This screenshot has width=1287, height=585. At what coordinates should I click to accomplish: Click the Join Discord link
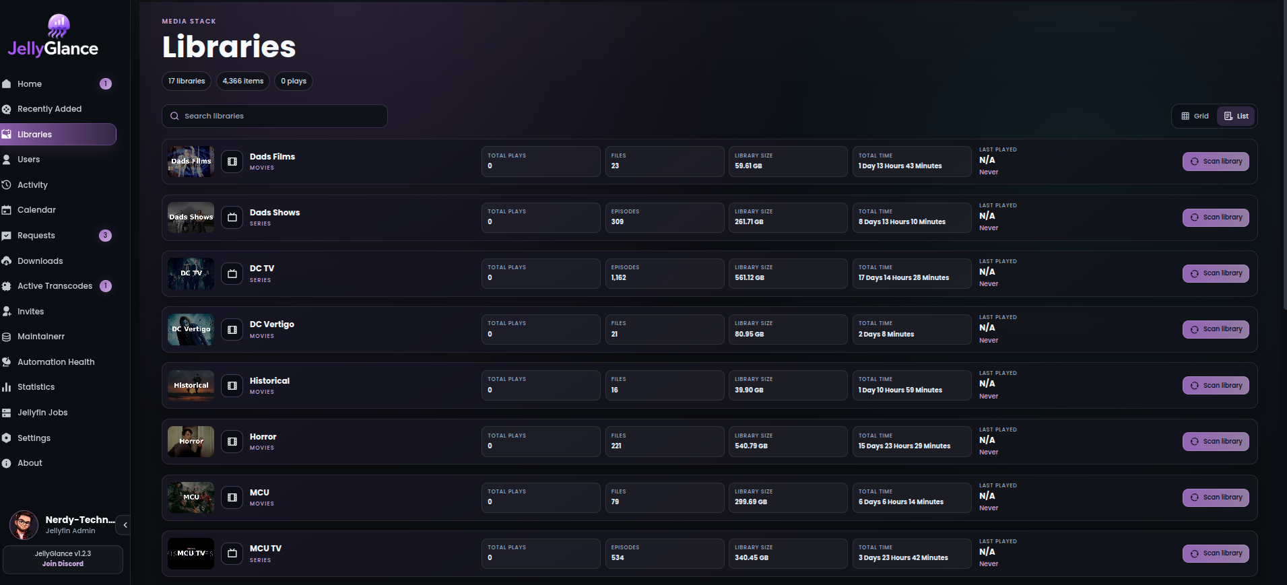[x=63, y=564]
